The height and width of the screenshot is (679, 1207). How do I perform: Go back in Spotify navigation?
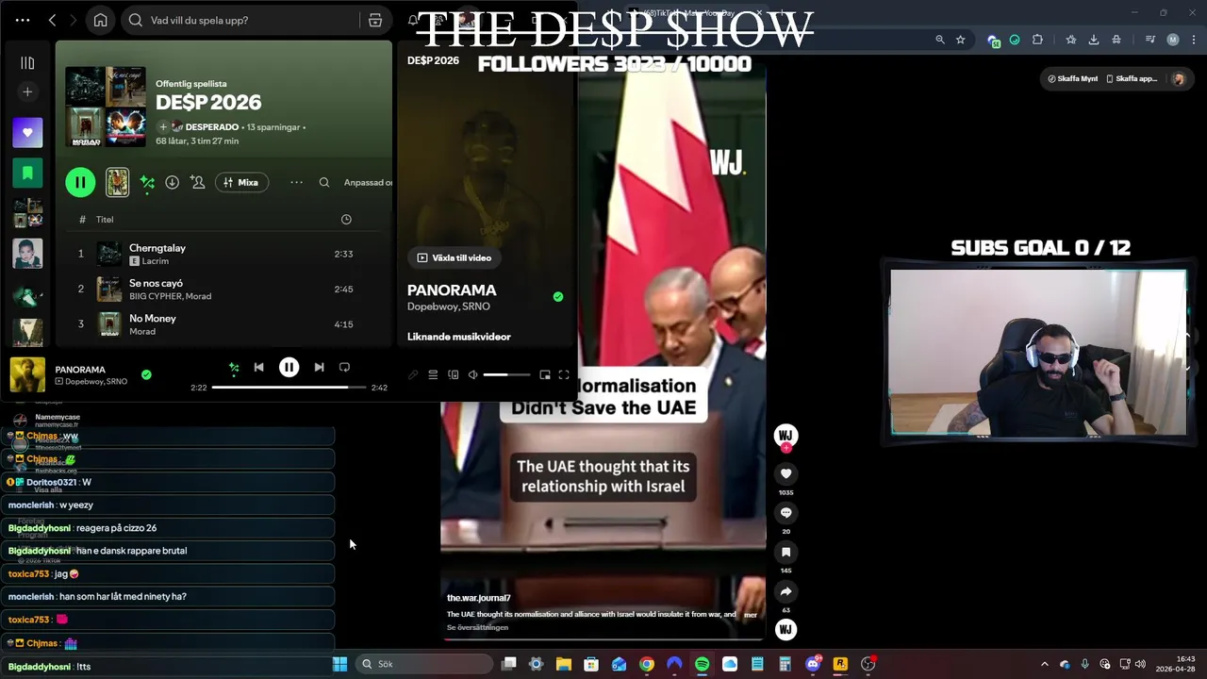(52, 20)
